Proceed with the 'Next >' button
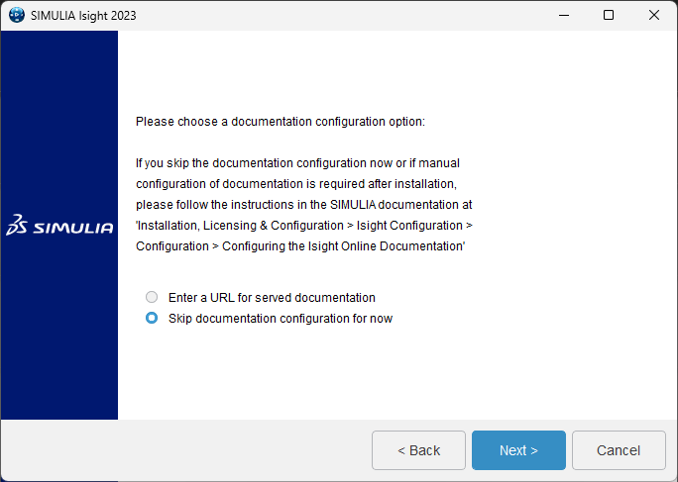The height and width of the screenshot is (482, 678). 518,450
